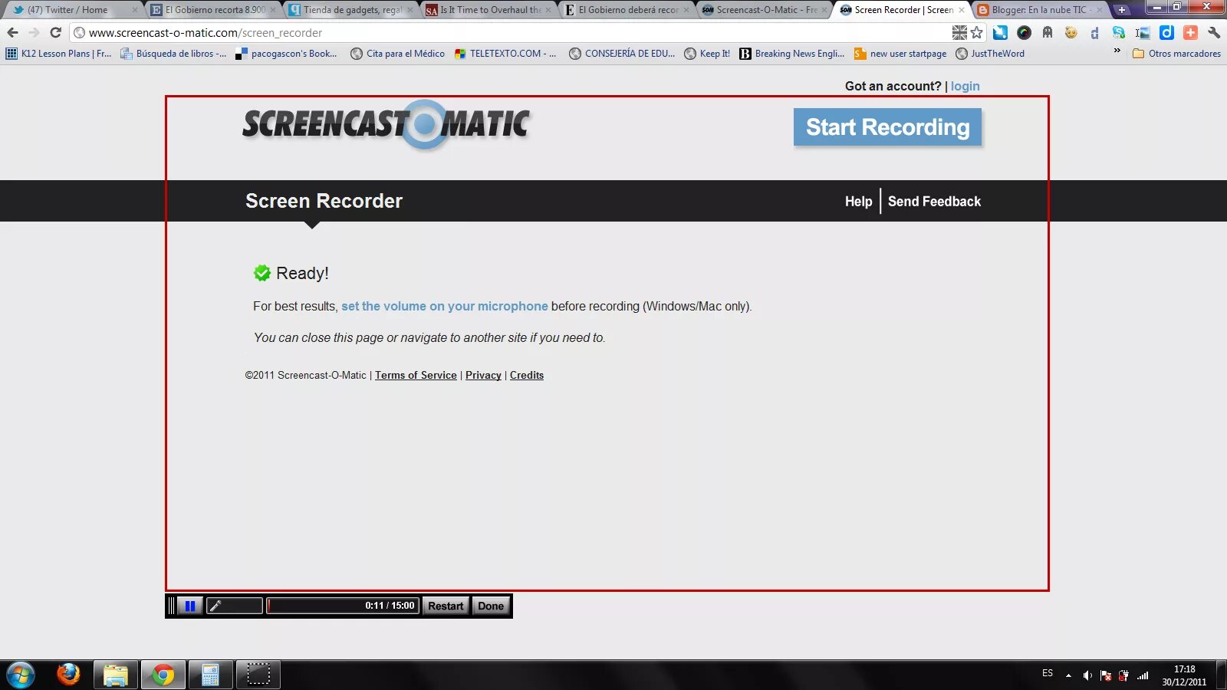Open the Credits link
The height and width of the screenshot is (690, 1227).
point(527,375)
